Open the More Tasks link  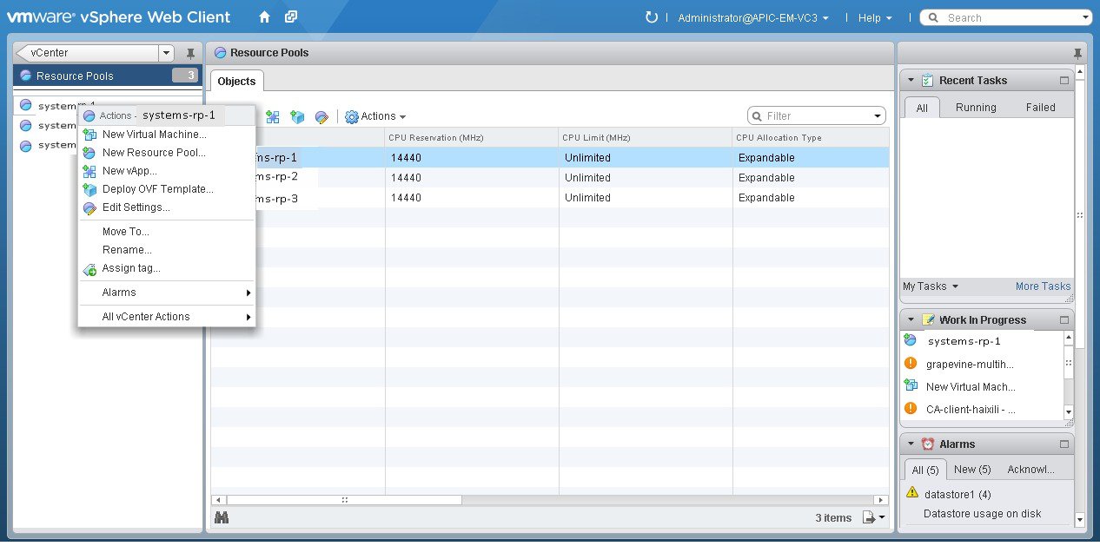pos(1043,286)
